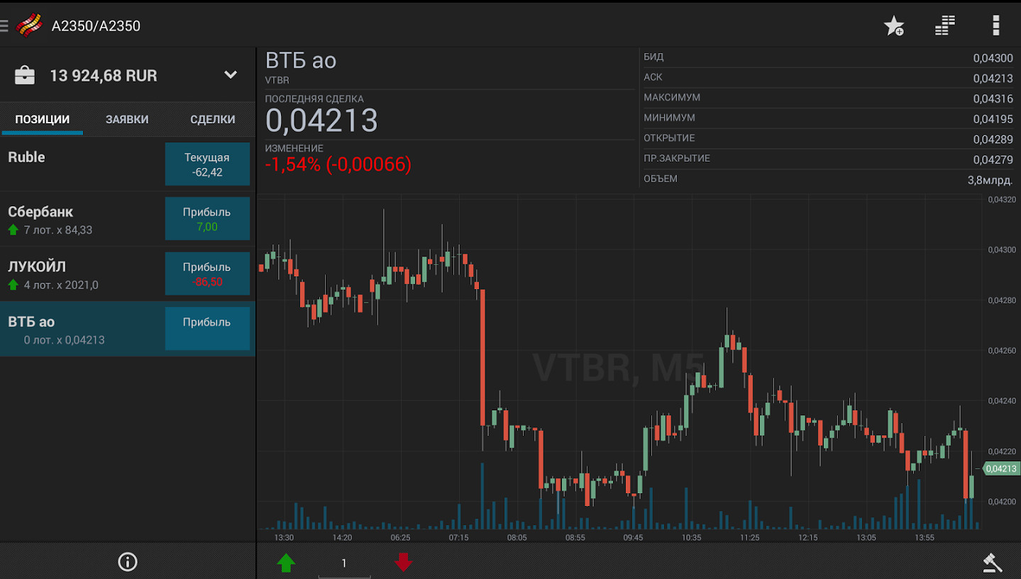Click the АСК value 0,04213

pos(993,79)
